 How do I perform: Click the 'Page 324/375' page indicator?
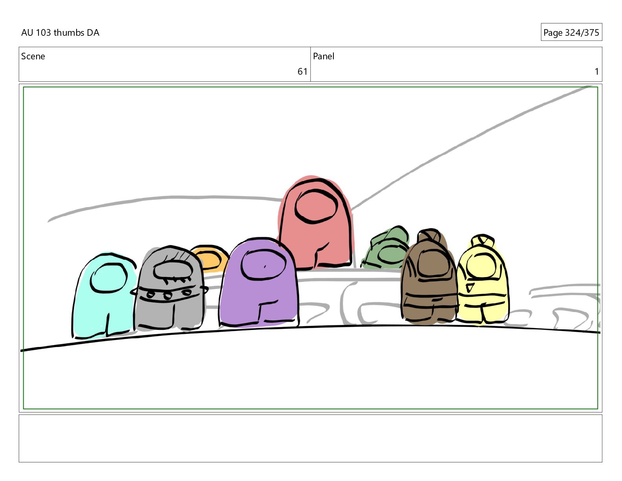coord(571,33)
